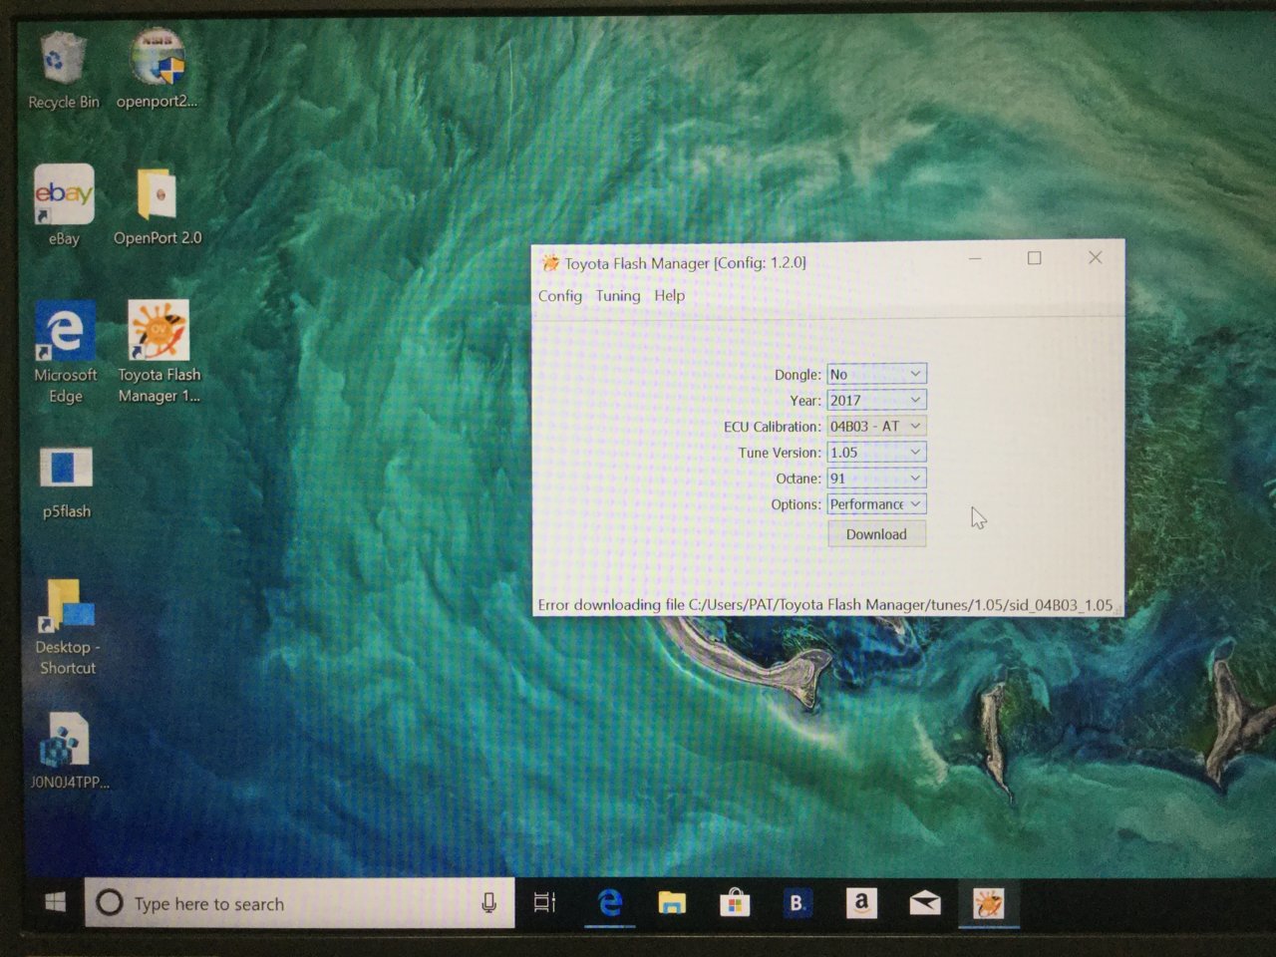Expand the ECU Calibration dropdown
Screen dimensions: 1276x957
coord(876,426)
